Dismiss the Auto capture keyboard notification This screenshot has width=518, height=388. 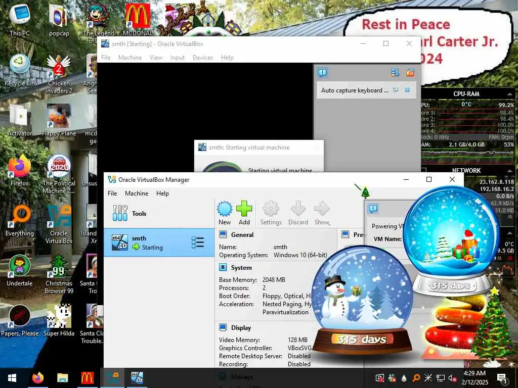[407, 90]
